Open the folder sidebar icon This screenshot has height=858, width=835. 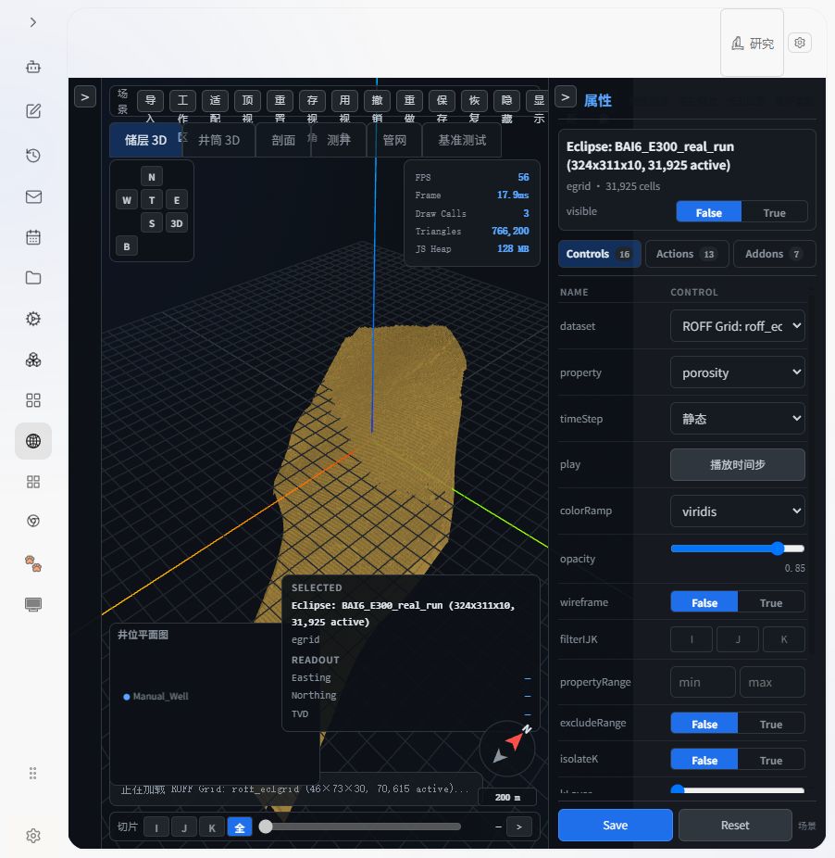pyautogui.click(x=33, y=278)
